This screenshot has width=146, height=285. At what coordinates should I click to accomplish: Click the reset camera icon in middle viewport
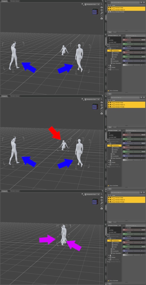[x=102, y=114]
